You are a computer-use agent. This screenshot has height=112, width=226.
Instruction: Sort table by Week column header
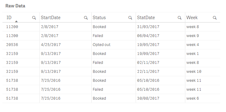pyautogui.click(x=192, y=18)
